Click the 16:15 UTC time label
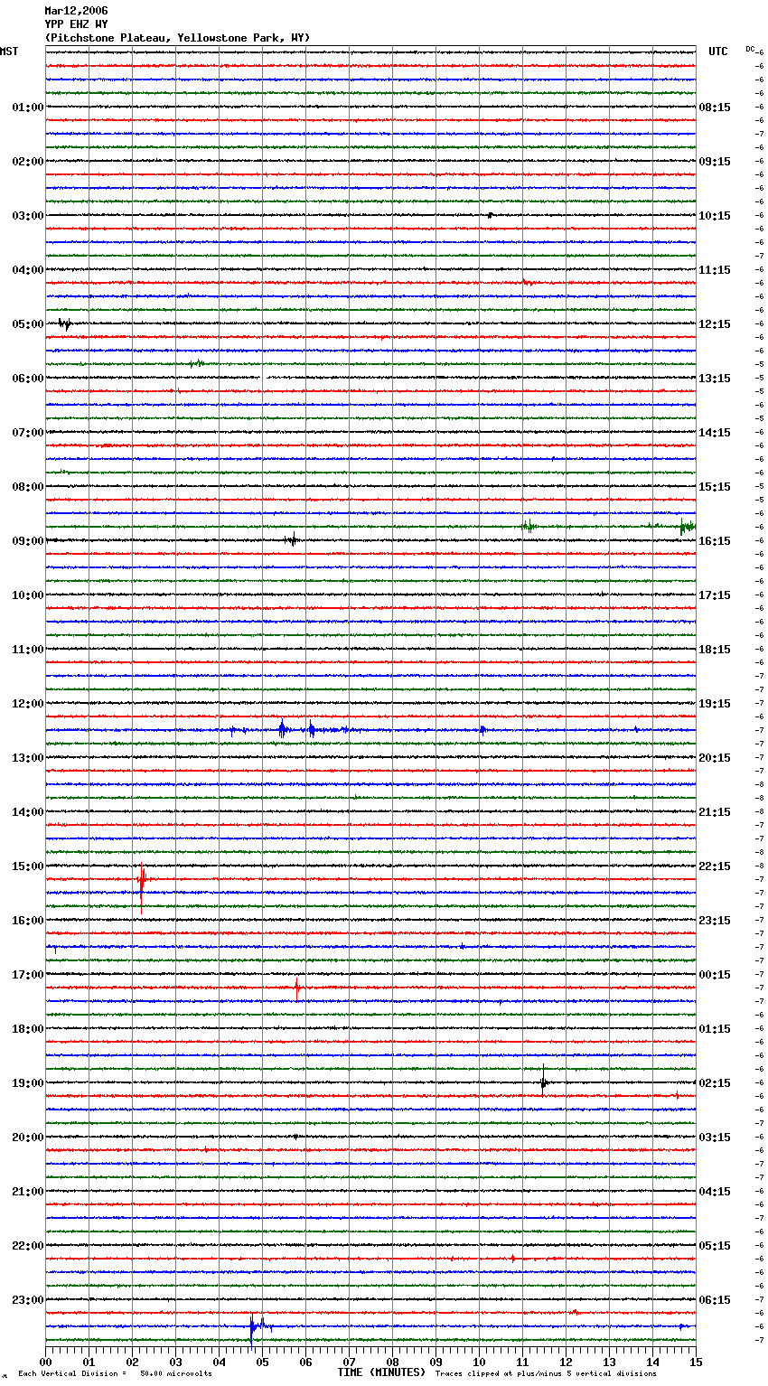This screenshot has width=768, height=1386. (715, 541)
